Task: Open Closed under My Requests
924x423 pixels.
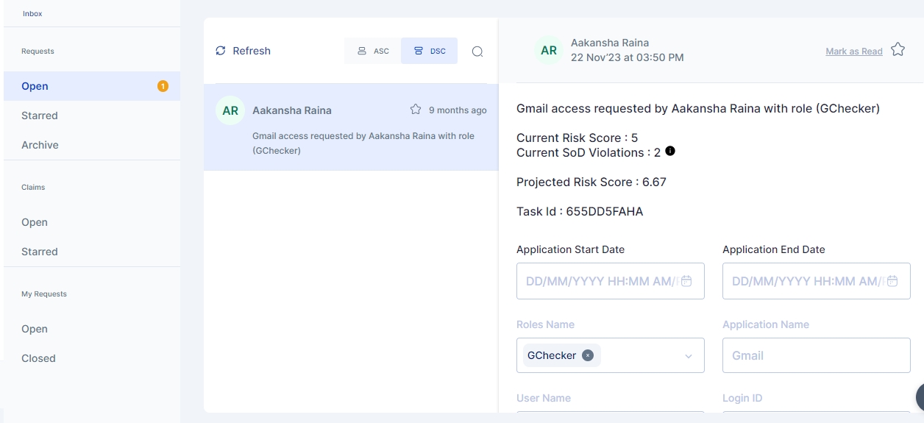Action: 38,358
